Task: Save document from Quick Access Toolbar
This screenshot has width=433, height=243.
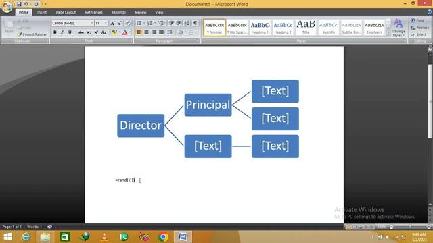Action: (x=19, y=4)
